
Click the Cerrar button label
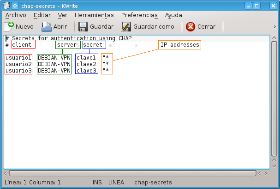click(207, 27)
